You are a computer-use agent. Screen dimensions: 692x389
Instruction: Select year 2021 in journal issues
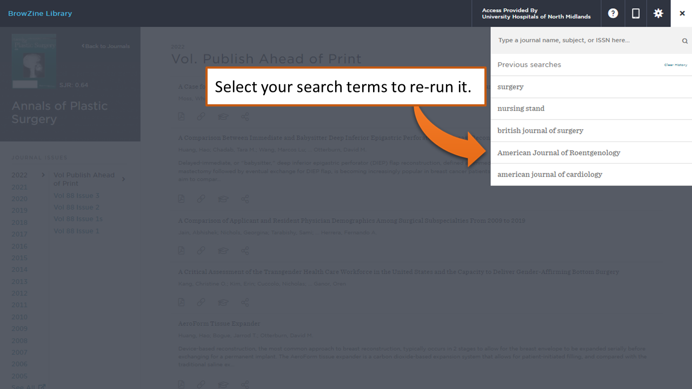click(x=19, y=187)
